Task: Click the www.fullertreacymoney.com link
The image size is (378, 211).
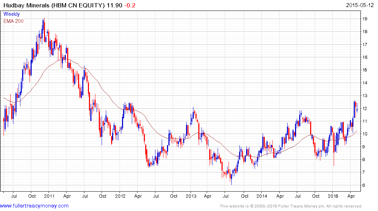Action: pos(34,206)
